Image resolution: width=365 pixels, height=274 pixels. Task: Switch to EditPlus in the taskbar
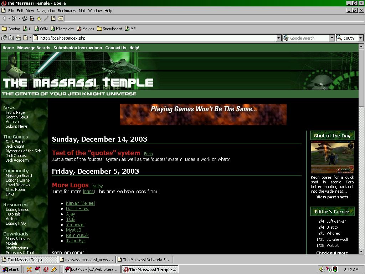[92, 269]
